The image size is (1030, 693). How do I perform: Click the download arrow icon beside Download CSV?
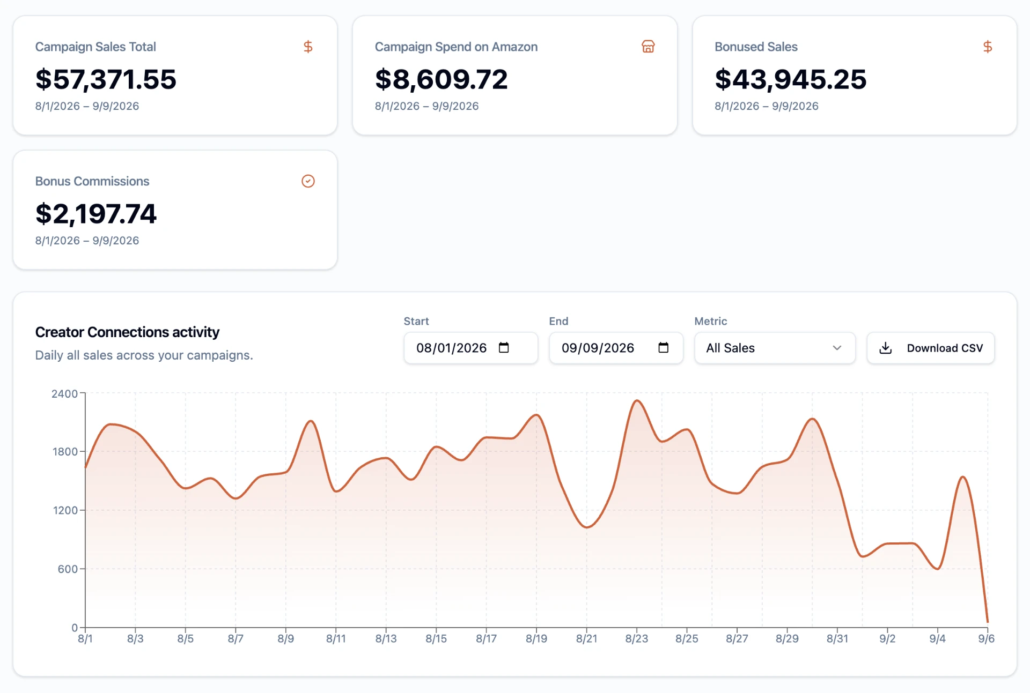pos(886,348)
